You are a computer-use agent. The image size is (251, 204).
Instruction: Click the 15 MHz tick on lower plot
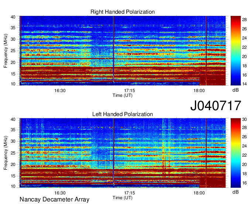(x=13, y=176)
